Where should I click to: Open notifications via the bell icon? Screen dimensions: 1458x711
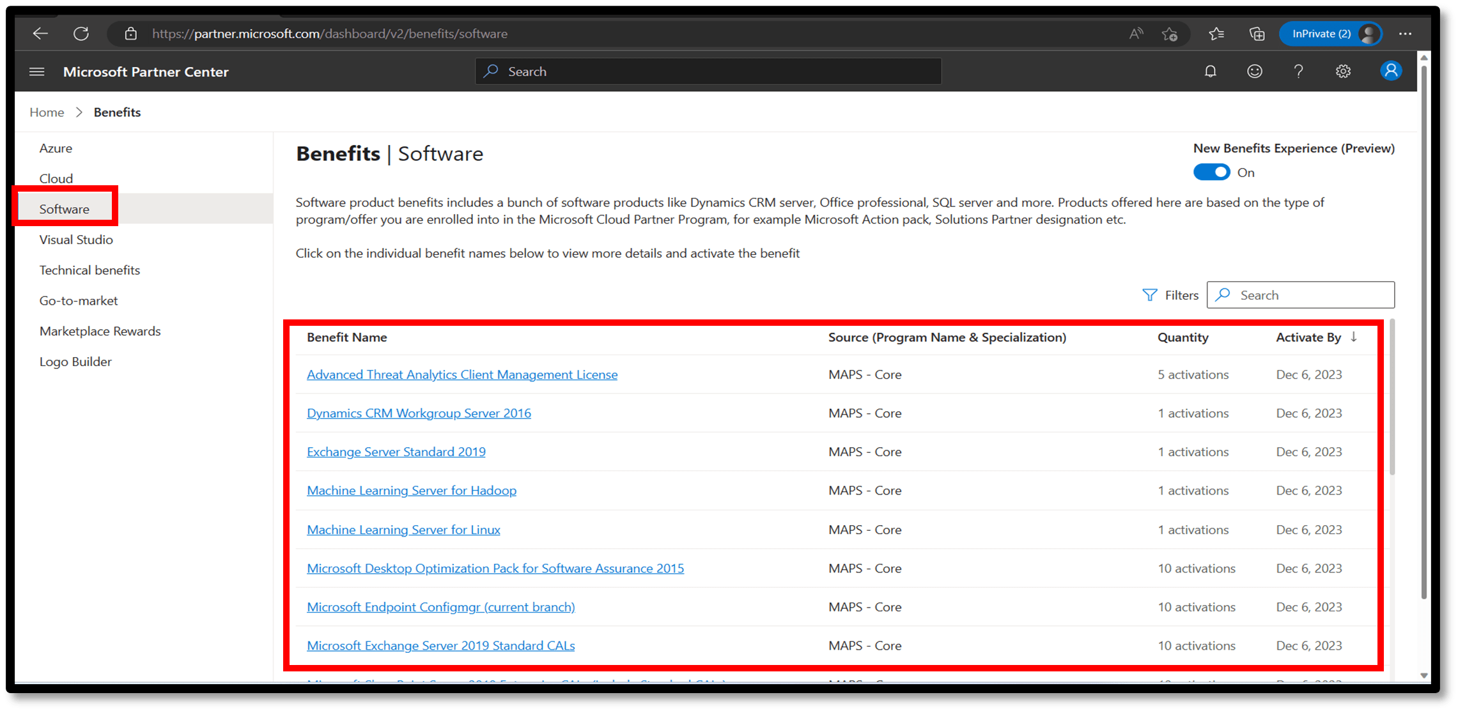pos(1210,71)
